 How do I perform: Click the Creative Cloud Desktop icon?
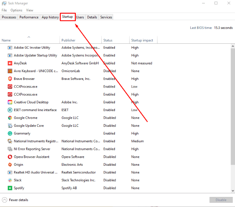(10, 102)
